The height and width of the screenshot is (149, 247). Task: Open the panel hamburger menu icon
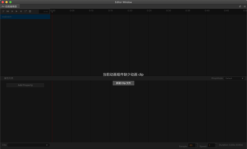pos(244,6)
